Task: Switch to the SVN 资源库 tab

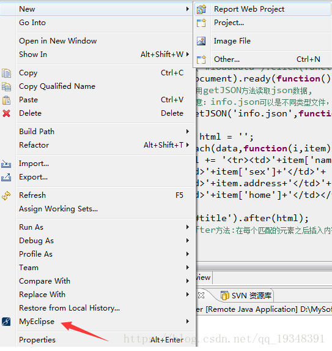Action: coord(246,296)
